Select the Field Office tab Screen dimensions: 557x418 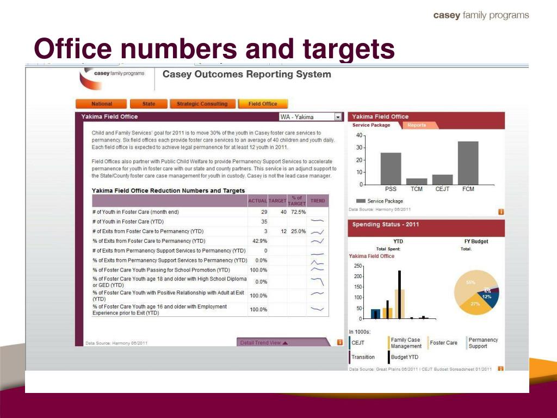tap(263, 104)
